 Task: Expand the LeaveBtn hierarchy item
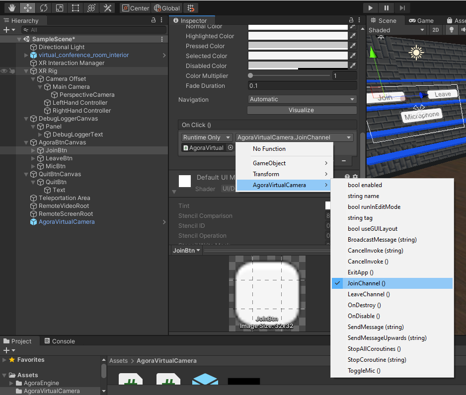33,158
